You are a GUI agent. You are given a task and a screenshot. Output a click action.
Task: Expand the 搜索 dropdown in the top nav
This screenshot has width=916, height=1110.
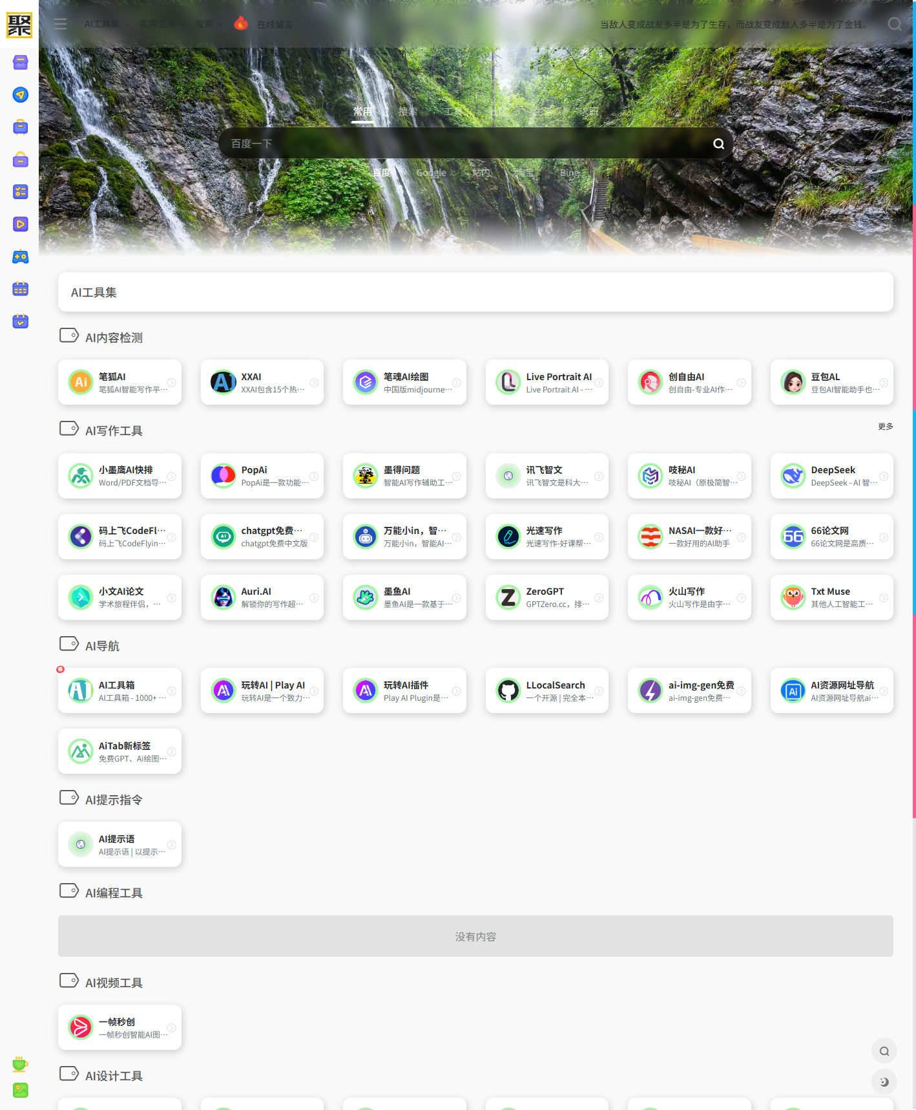point(208,24)
